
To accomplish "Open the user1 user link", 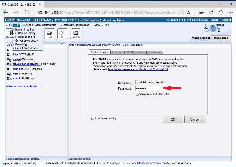I will pos(16,79).
